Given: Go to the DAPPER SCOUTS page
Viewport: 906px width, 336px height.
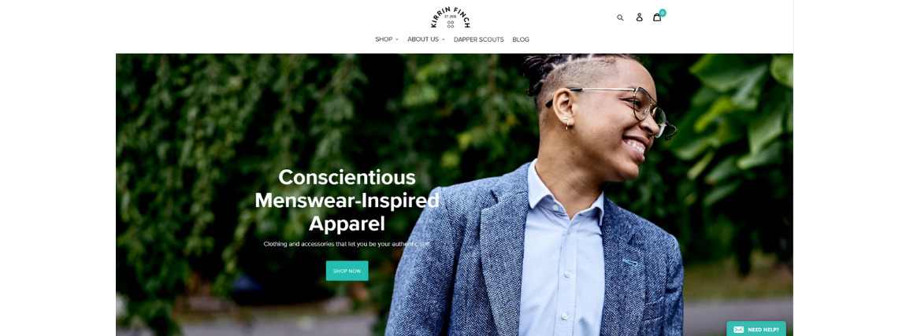Looking at the screenshot, I should tap(478, 39).
